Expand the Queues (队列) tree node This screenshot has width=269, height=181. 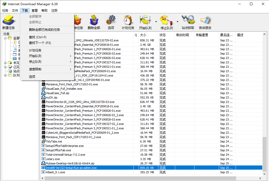point(5,75)
